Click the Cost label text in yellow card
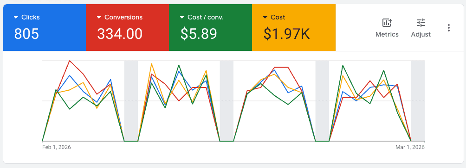Image resolution: width=466 pixels, height=168 pixels. coord(278,17)
